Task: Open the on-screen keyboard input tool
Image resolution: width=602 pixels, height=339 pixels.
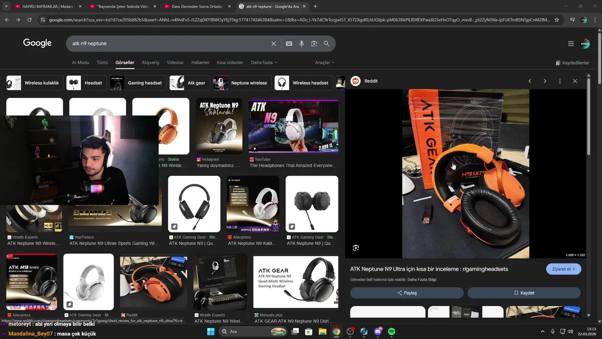Action: pos(289,43)
